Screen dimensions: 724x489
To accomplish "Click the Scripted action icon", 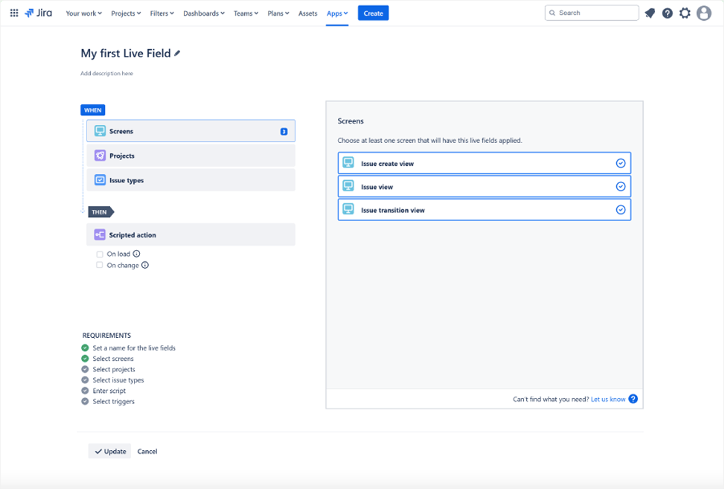I will pyautogui.click(x=100, y=235).
